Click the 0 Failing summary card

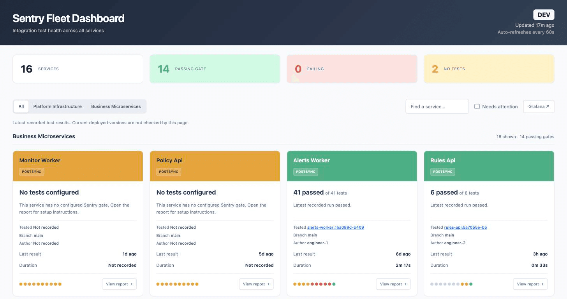pyautogui.click(x=352, y=69)
